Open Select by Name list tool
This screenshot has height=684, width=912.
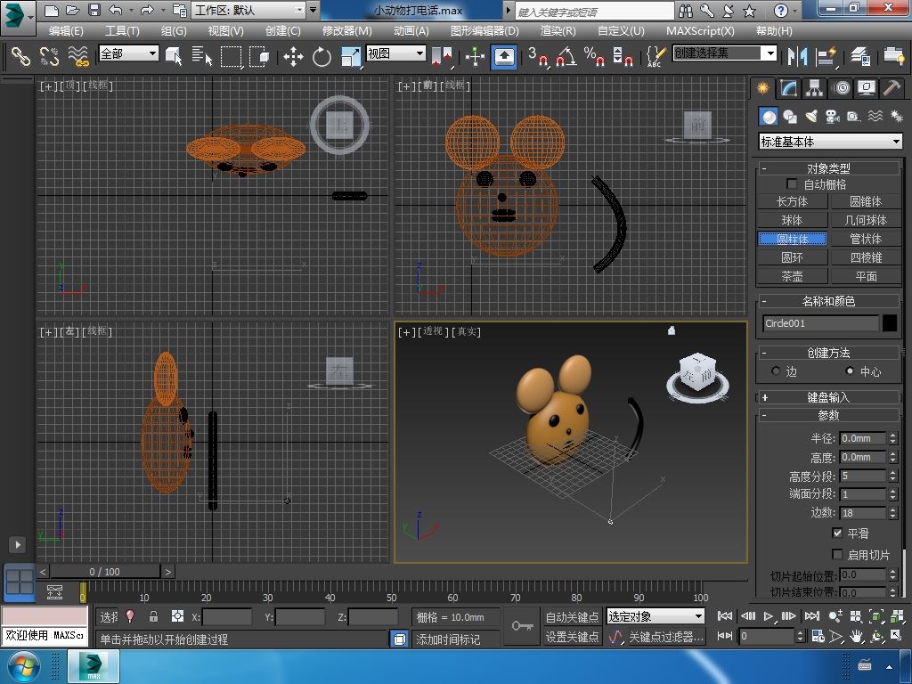[202, 56]
